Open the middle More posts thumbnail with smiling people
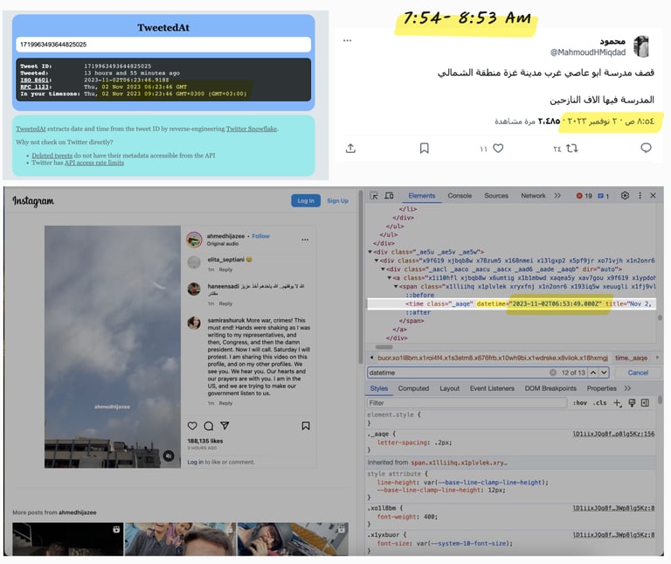The height and width of the screenshot is (564, 671). tap(180, 540)
